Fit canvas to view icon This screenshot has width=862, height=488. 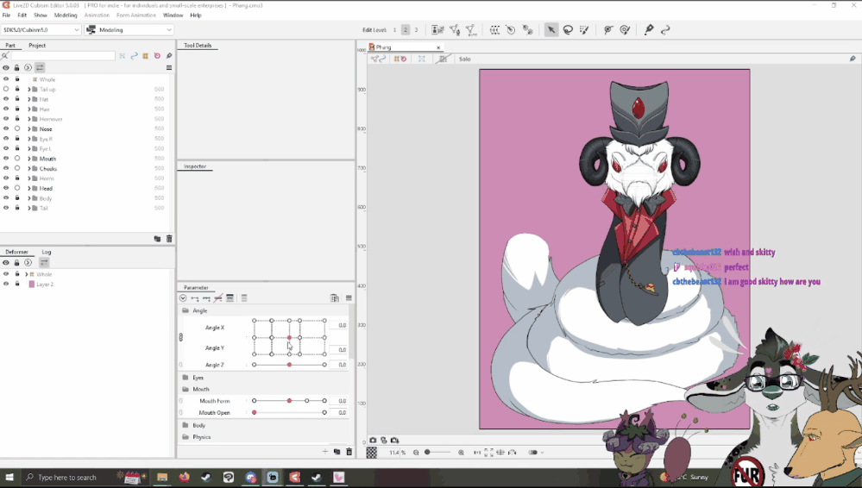tap(488, 453)
